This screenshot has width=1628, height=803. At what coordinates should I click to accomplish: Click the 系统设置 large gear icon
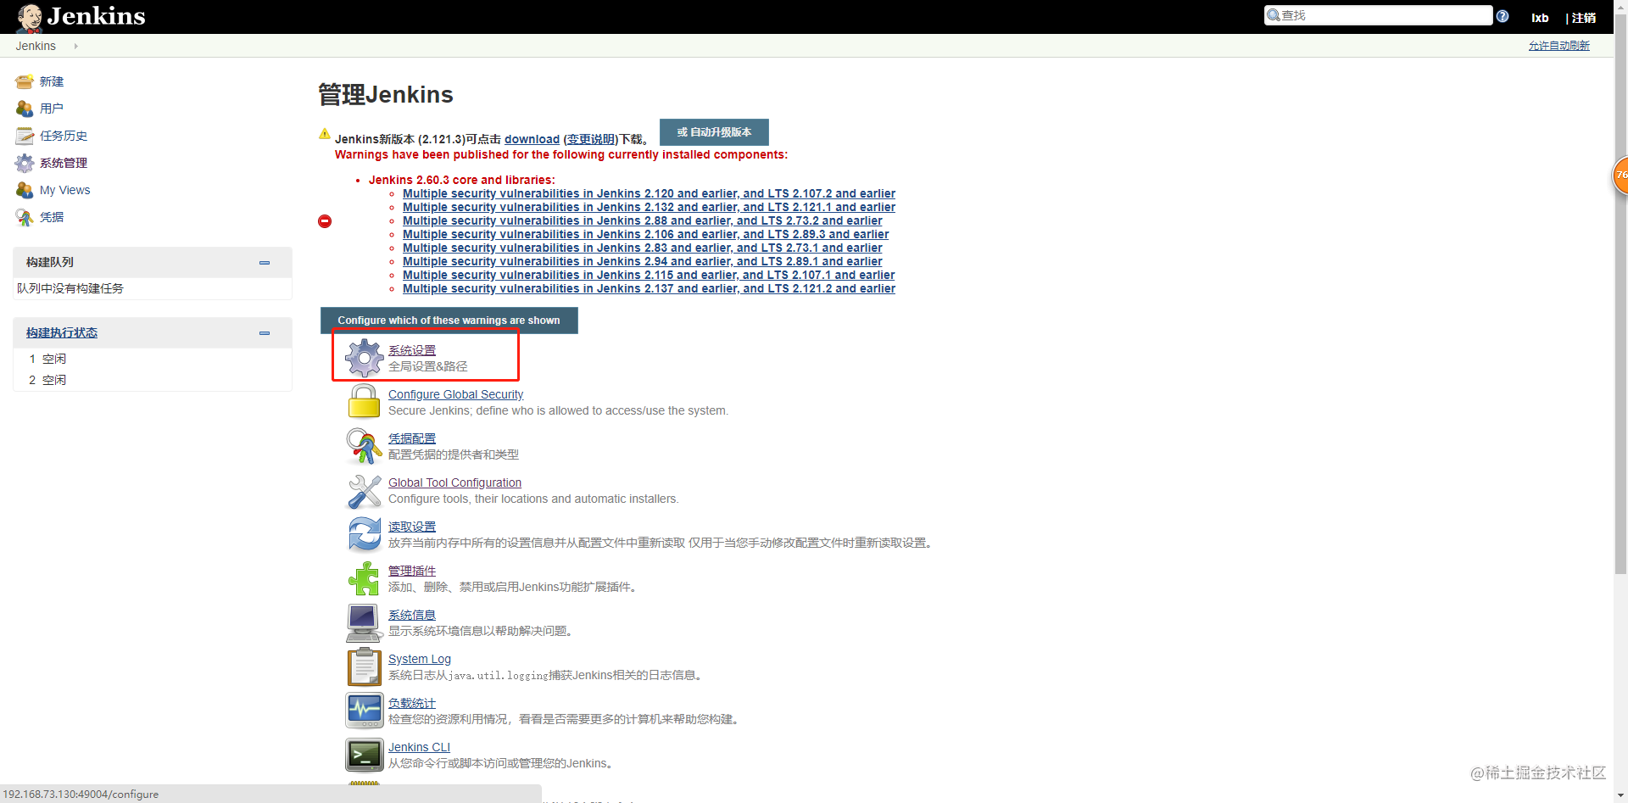365,358
